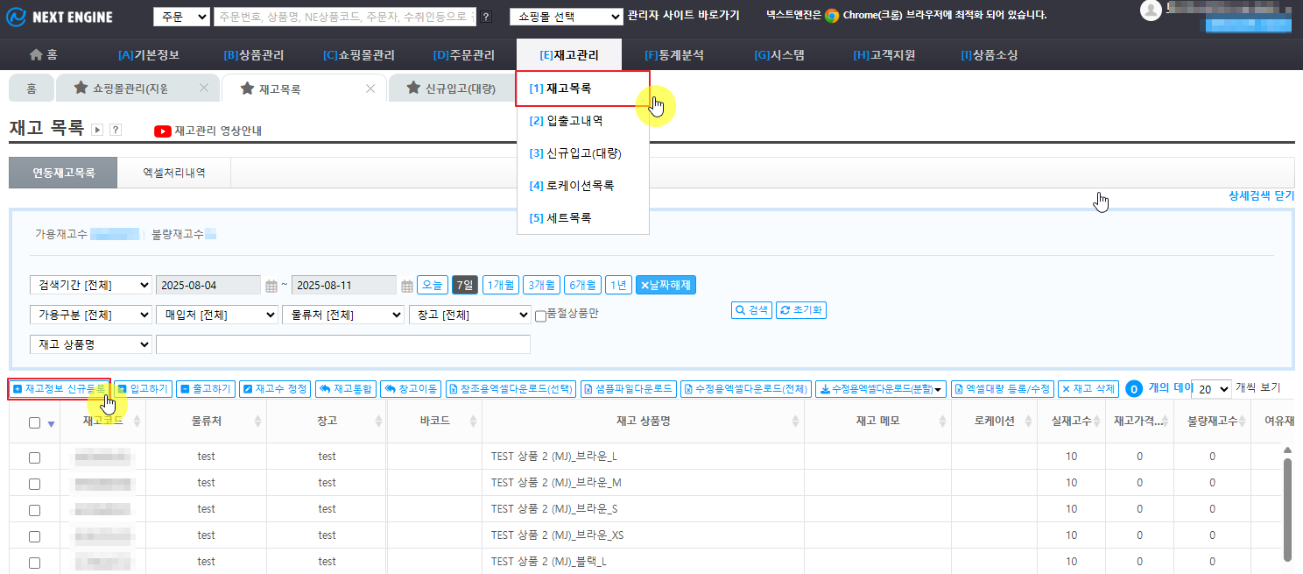Image resolution: width=1303 pixels, height=574 pixels.
Task: Click the start date calendar icon
Action: point(271,286)
